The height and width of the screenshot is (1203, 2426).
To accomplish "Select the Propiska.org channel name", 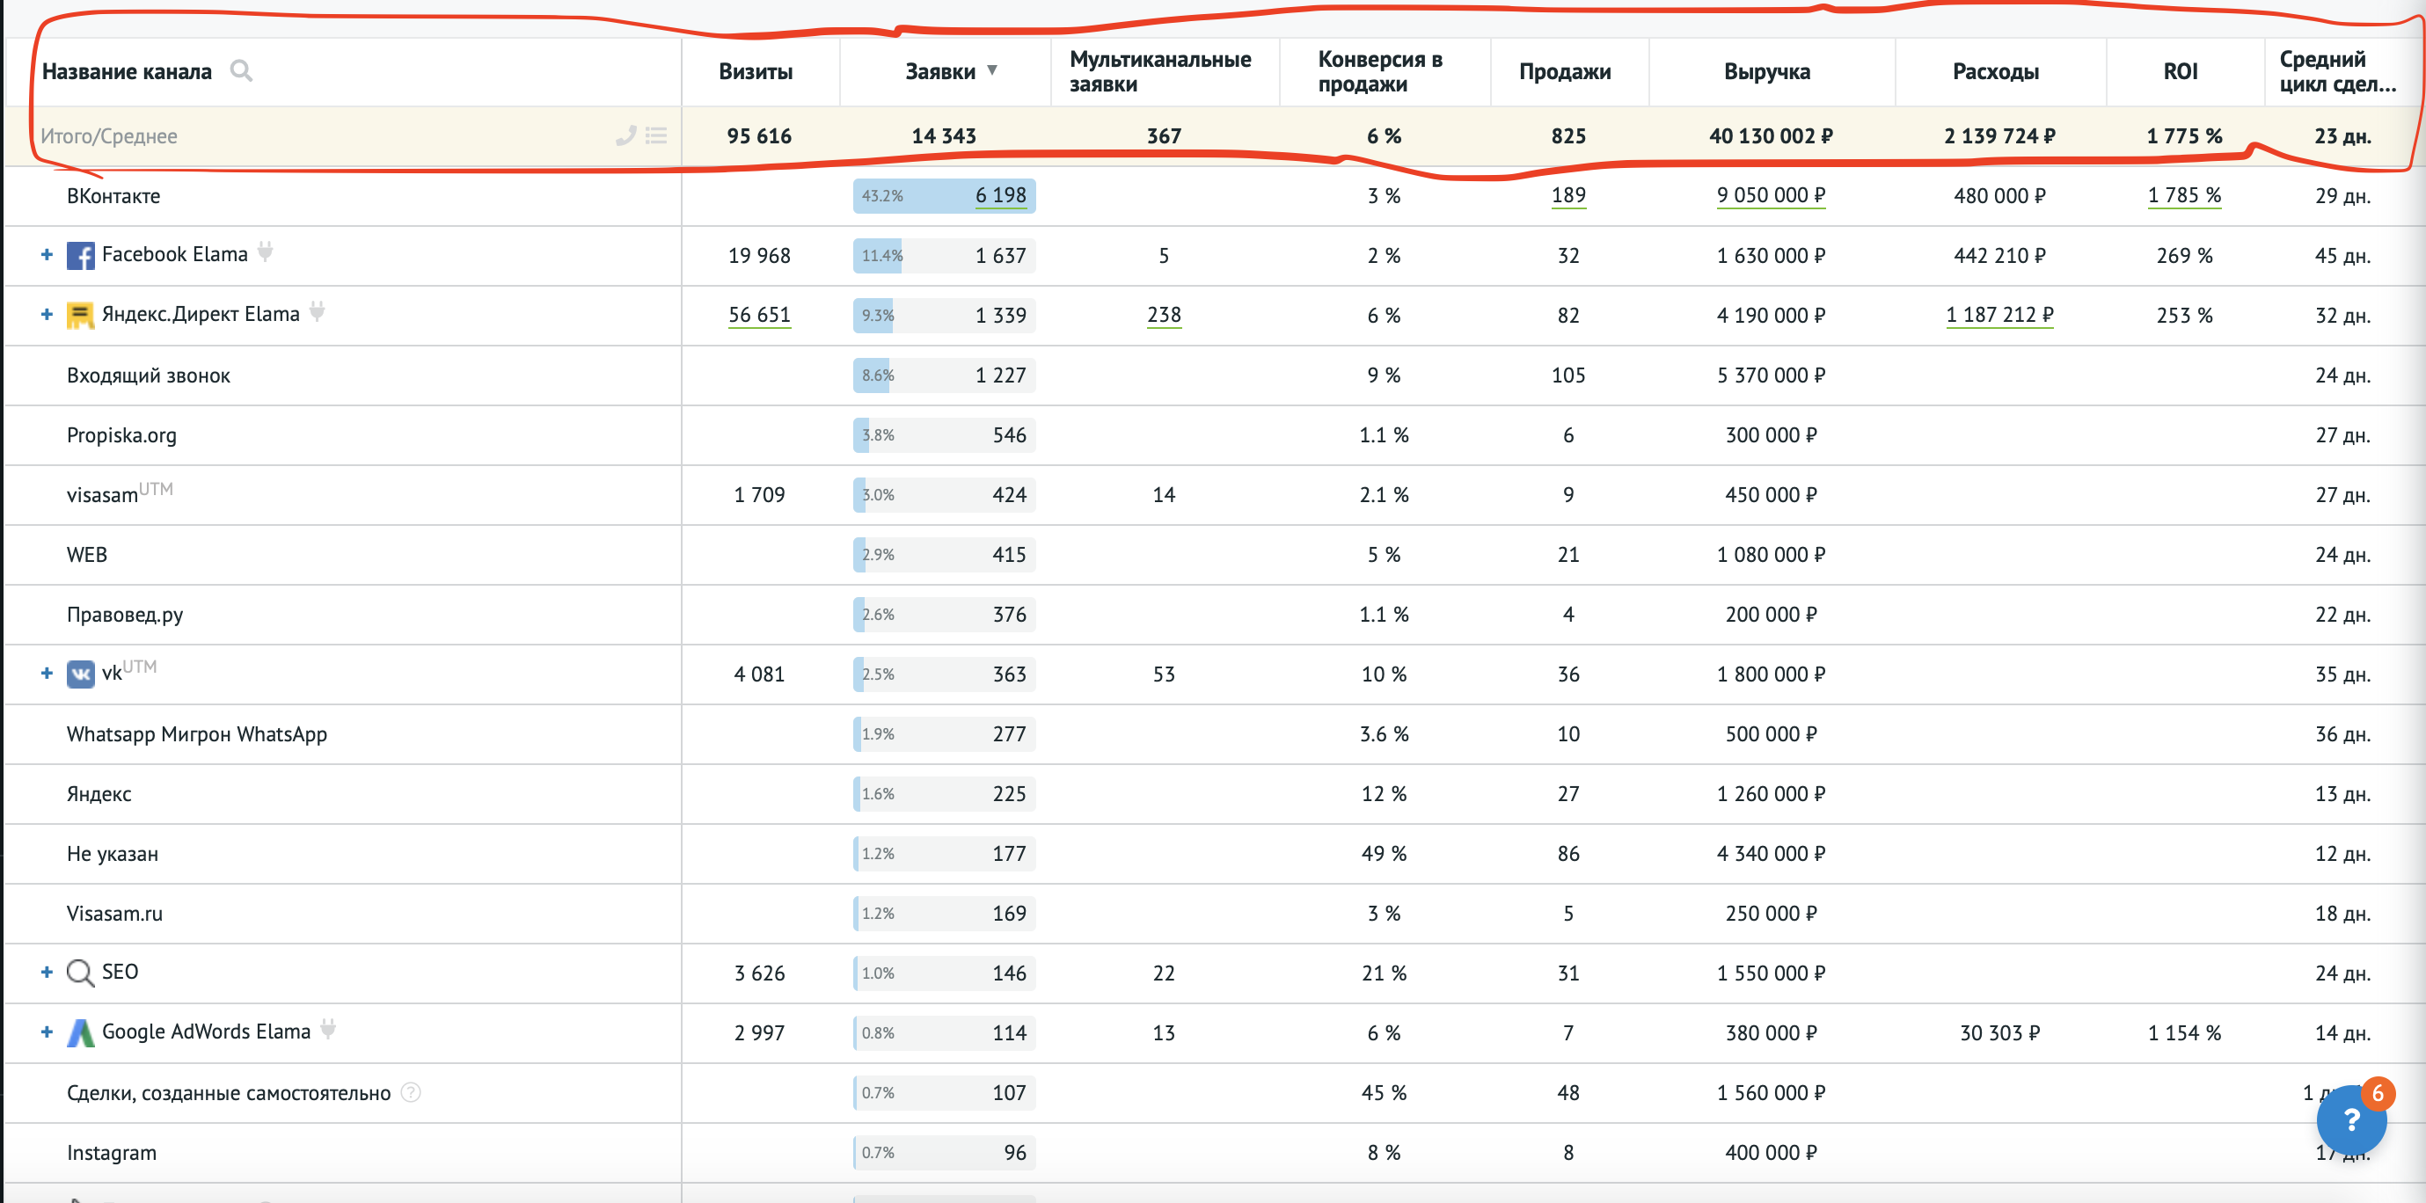I will pyautogui.click(x=121, y=435).
